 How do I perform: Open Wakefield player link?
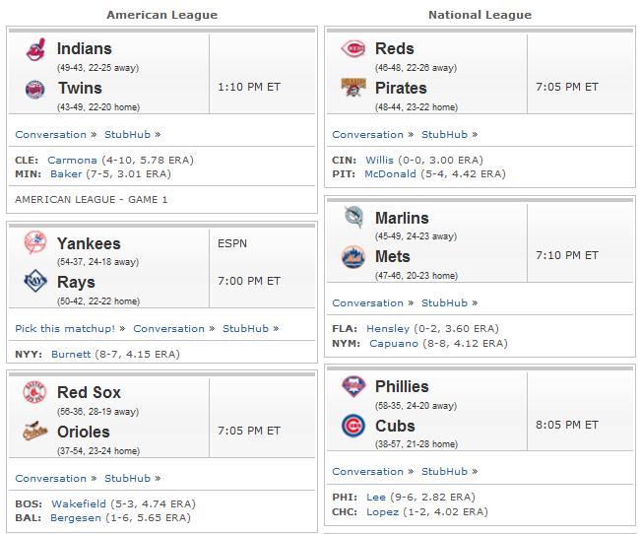[79, 503]
